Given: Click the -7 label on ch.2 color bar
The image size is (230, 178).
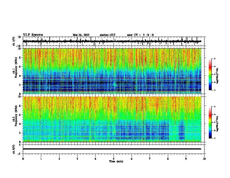Looking at the screenshot, I should 214,138.
